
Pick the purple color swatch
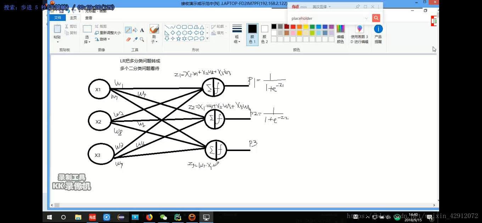click(331, 27)
